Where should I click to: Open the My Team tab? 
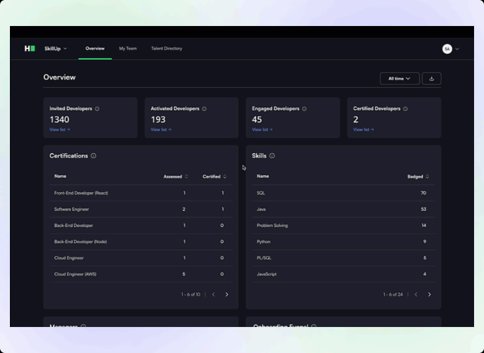128,48
